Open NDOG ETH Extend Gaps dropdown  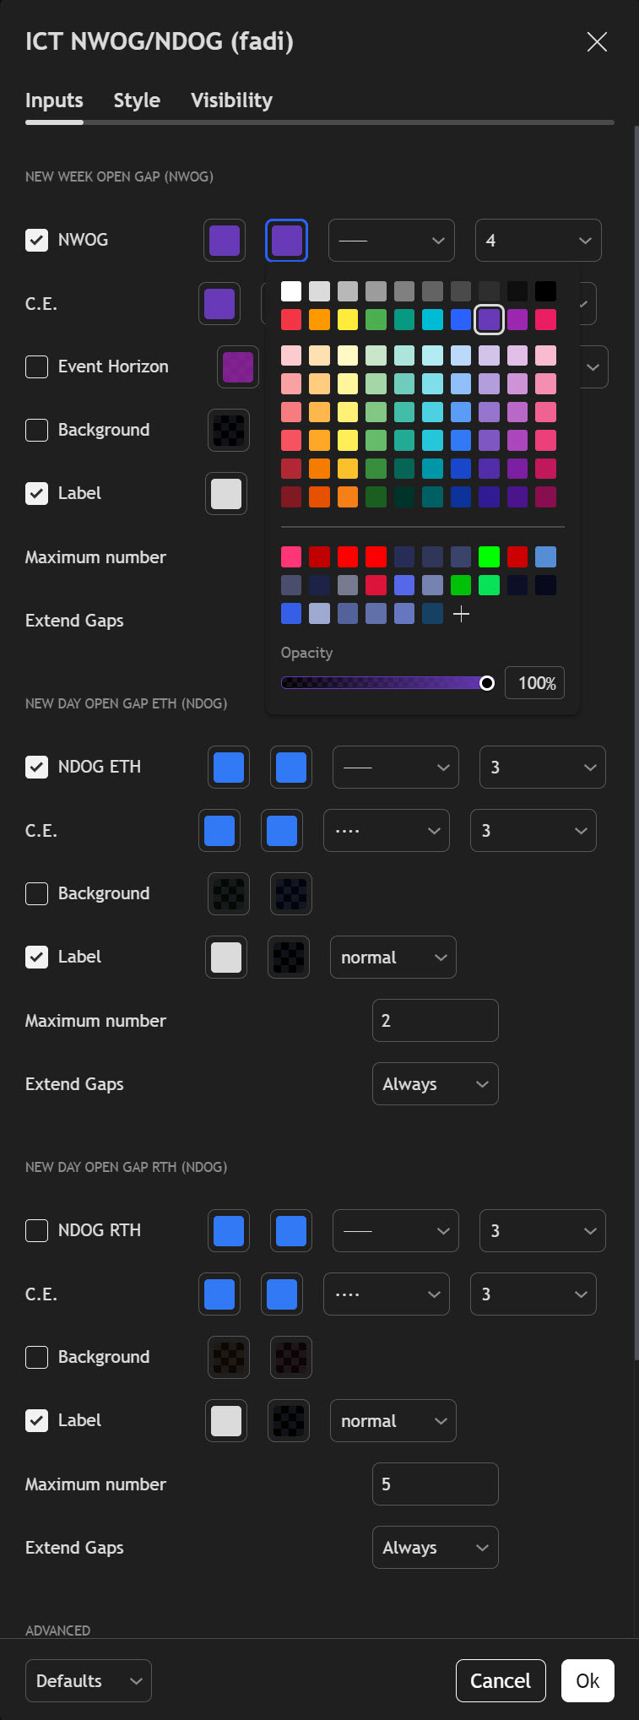[x=435, y=1084]
